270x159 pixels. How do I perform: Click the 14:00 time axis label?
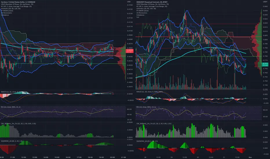46,157
